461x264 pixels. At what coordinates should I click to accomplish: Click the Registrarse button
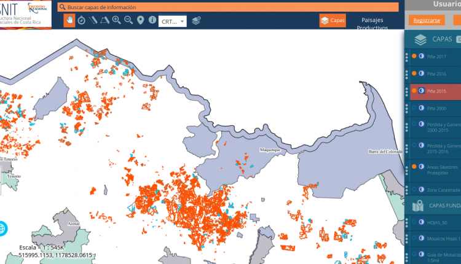[427, 20]
